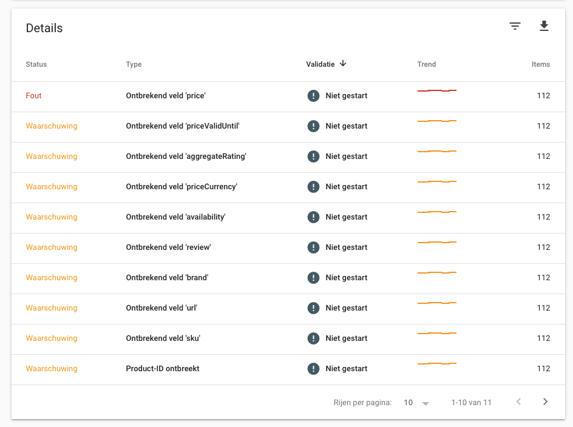Click the trend line in the 'availability' row
Viewport: 573px width, 427px height.
click(x=436, y=212)
